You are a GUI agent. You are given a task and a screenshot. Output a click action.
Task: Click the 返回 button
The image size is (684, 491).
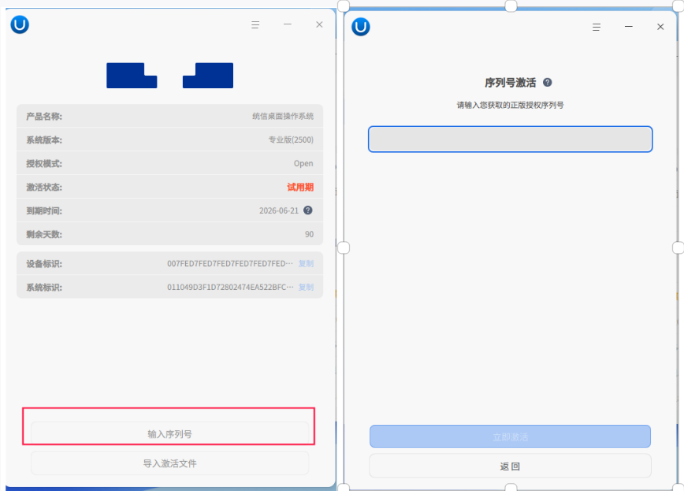tap(511, 466)
